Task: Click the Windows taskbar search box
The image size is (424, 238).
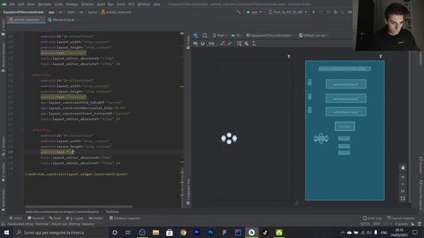Action: [x=60, y=232]
